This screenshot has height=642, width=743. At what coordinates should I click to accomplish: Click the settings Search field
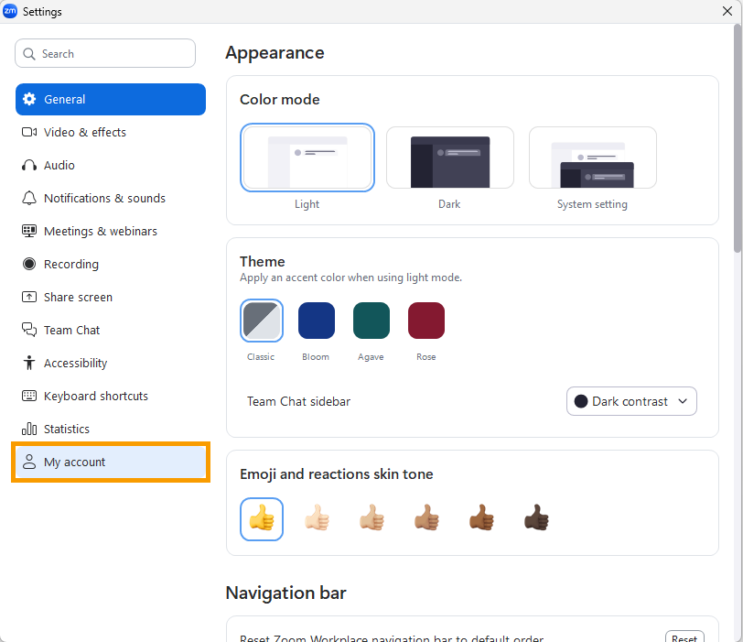click(x=105, y=54)
